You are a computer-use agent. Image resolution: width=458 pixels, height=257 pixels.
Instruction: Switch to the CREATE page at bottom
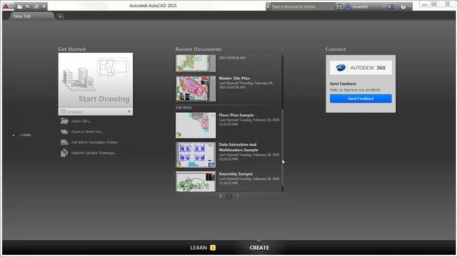[x=259, y=248]
